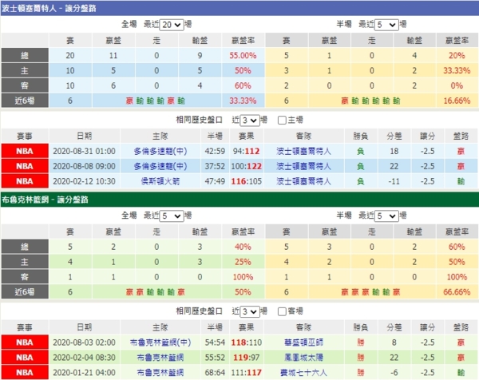Open Celtics half-time recent 5 games dropdown

click(x=386, y=25)
